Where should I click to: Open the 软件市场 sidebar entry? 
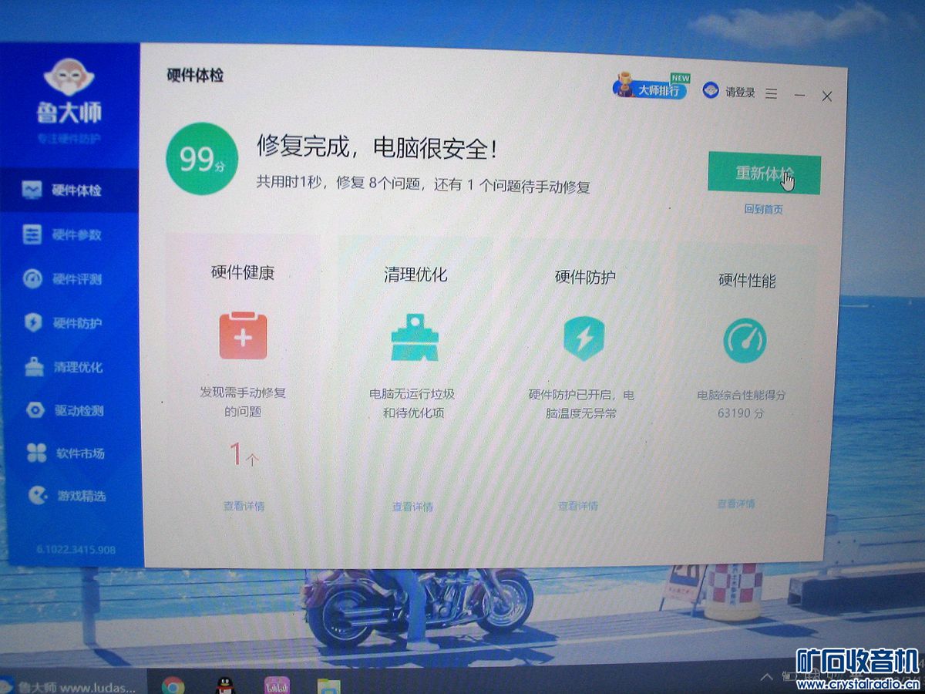click(69, 453)
